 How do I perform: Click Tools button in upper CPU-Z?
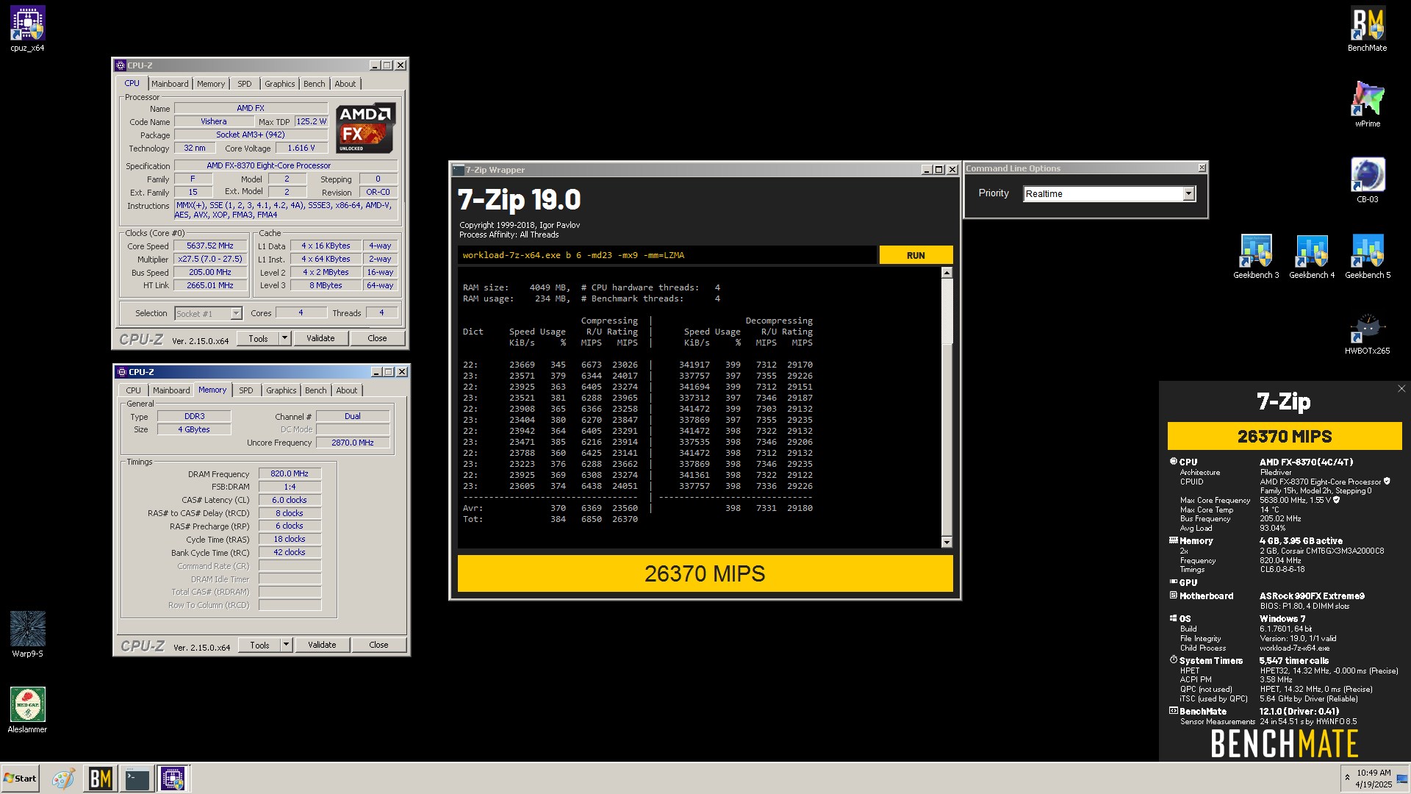click(x=258, y=339)
